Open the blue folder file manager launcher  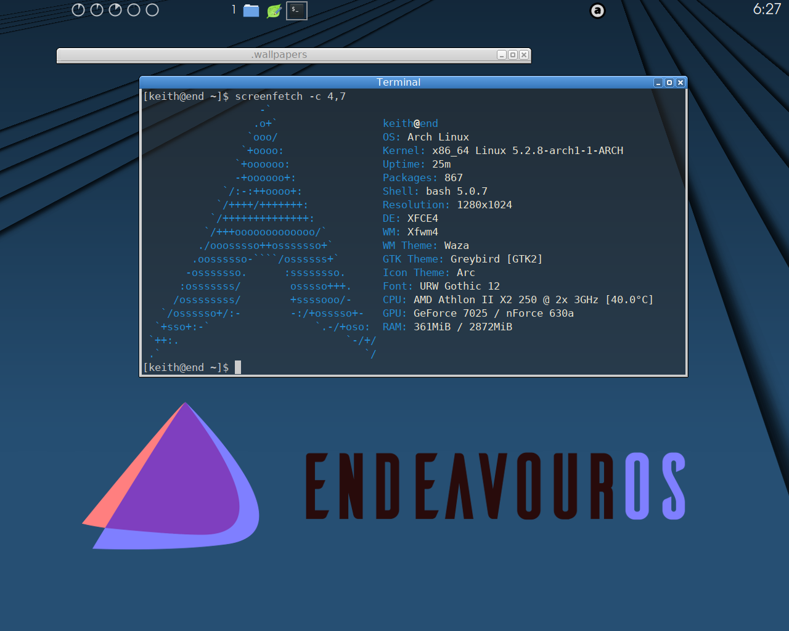tap(251, 10)
